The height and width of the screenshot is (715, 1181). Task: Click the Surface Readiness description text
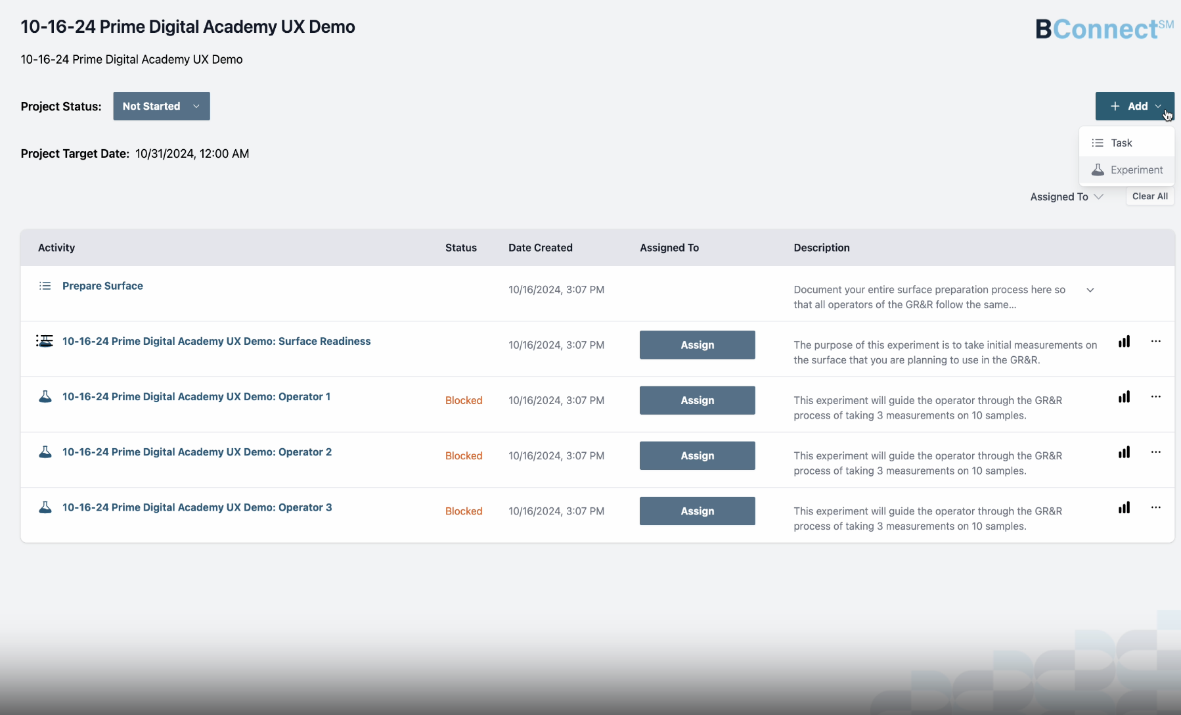pyautogui.click(x=945, y=352)
